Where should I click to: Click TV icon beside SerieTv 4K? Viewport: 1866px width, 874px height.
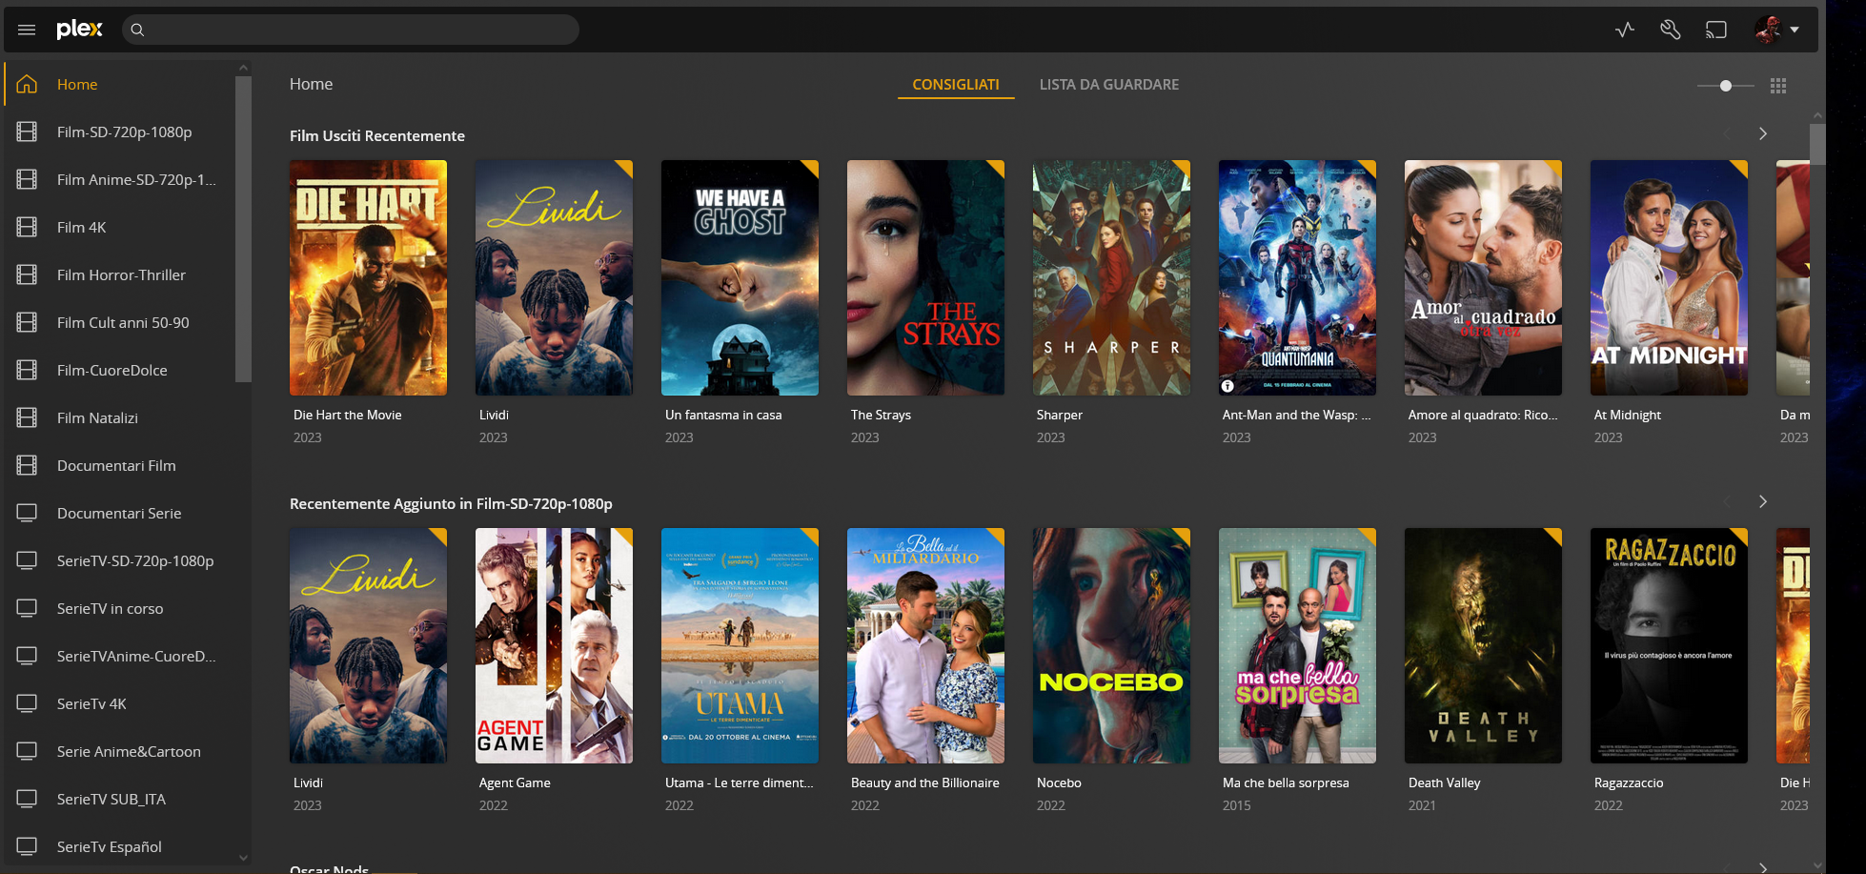(27, 703)
